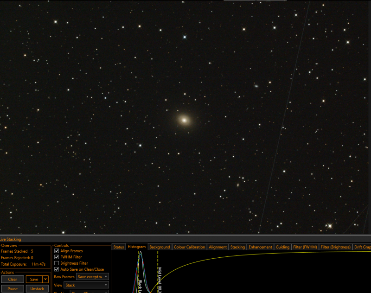This screenshot has width=371, height=293.
Task: Open the Guiding tab
Action: pos(282,247)
